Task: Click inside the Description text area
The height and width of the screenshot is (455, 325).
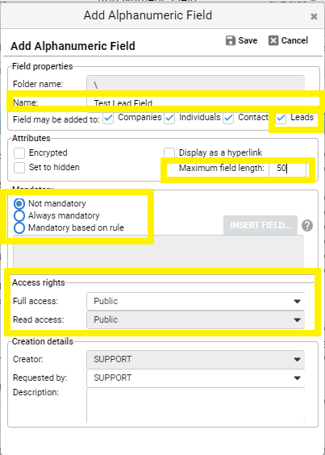Action: point(196,406)
